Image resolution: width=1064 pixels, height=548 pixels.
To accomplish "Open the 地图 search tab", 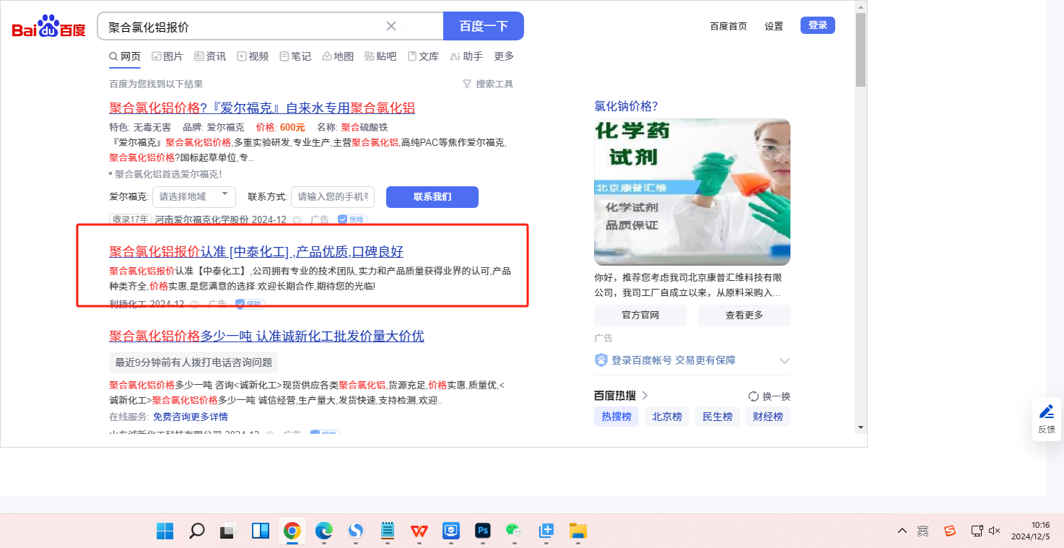I will point(338,56).
